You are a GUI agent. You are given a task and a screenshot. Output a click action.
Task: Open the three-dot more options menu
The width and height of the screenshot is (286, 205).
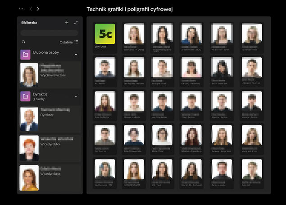[21, 9]
